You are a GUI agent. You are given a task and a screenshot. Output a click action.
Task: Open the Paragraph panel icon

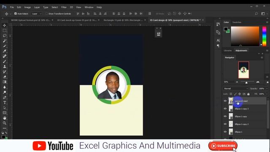coord(218,46)
